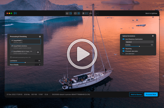Play the video with center play button
This screenshot has height=108, width=164.
[x=82, y=54]
